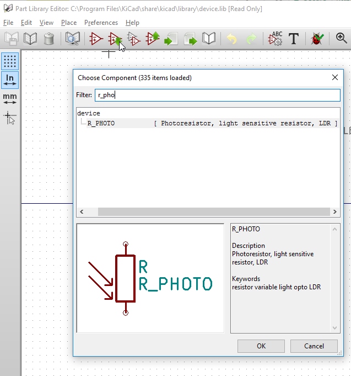Screen dimensions: 351x376
Task: Close the Choose Component dialog
Action: pyautogui.click(x=335, y=77)
